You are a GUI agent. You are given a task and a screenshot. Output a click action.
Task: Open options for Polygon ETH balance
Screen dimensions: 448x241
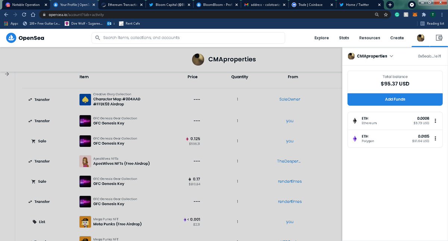point(435,139)
